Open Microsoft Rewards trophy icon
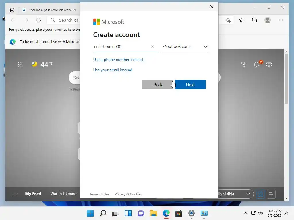 click(244, 64)
